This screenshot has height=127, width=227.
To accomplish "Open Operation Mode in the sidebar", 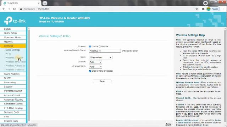I will coord(13,37).
